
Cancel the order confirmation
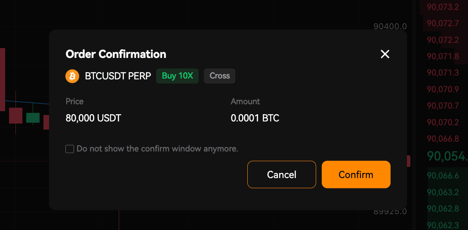pyautogui.click(x=281, y=175)
